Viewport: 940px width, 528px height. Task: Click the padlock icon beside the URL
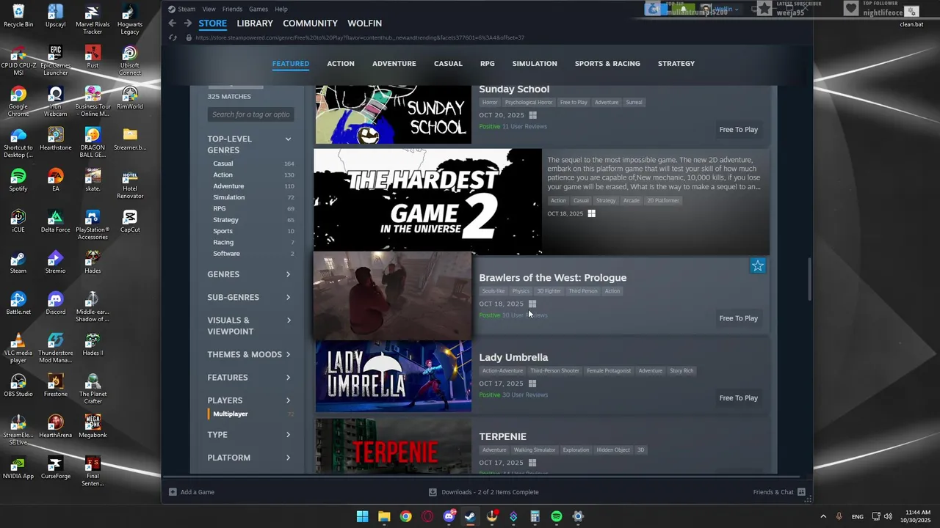[x=189, y=37]
